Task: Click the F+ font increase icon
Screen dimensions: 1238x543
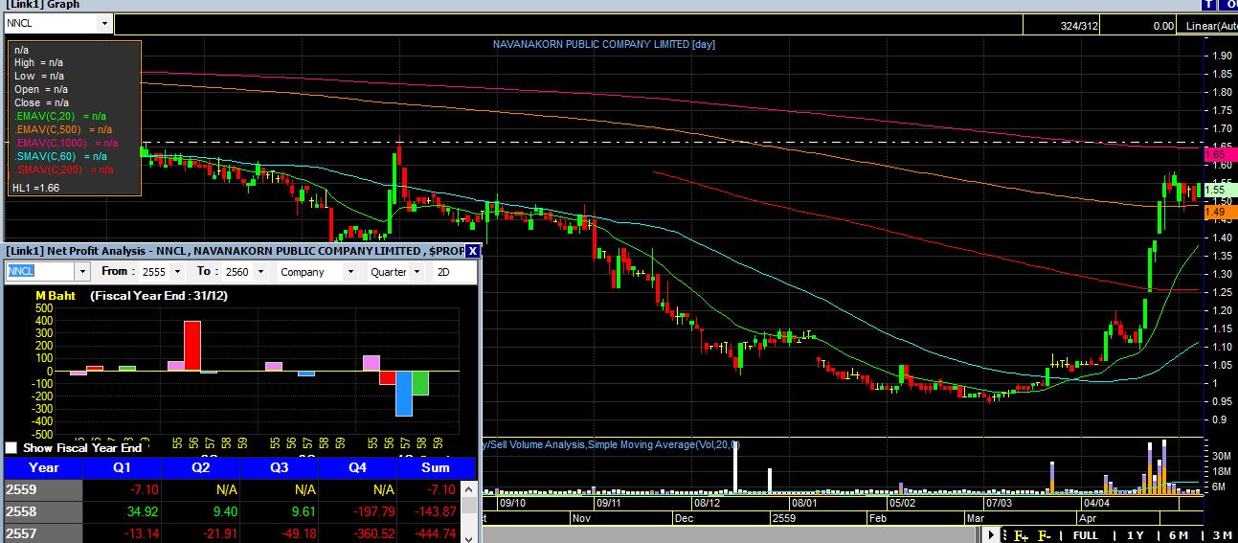Action: pos(1021,534)
